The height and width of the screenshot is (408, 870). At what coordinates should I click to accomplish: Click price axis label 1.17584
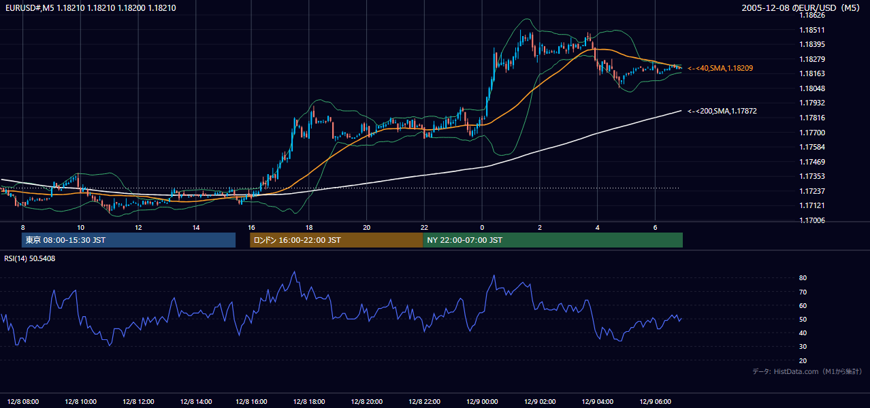coord(812,147)
